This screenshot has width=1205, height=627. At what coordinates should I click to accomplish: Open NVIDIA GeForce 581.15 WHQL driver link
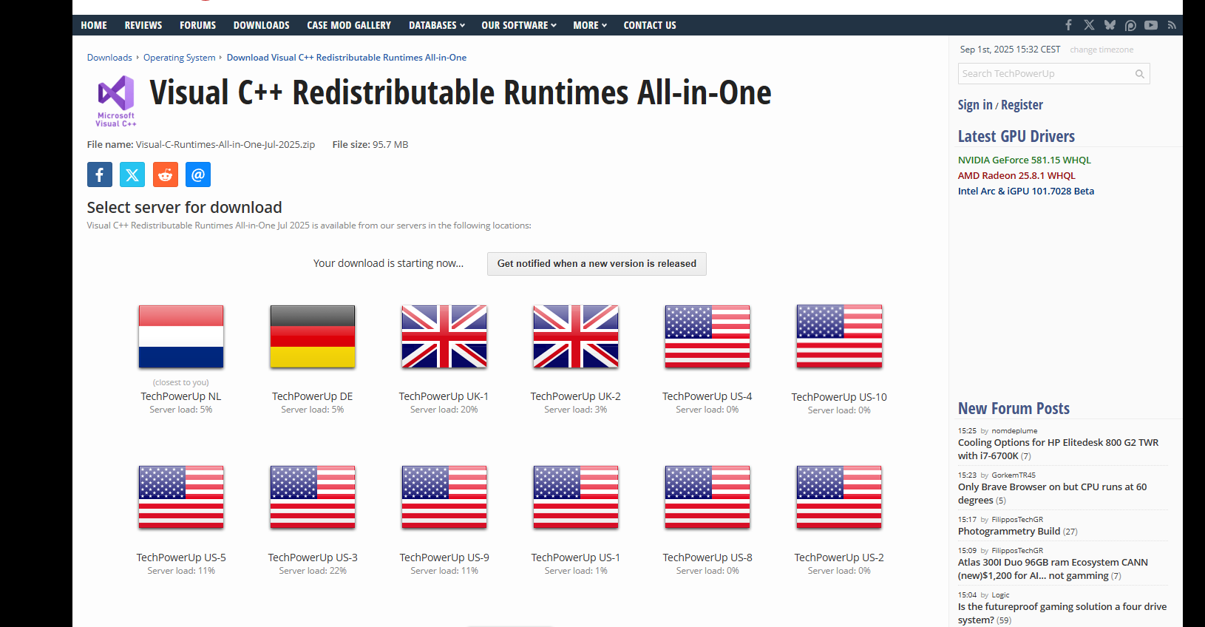tap(1025, 160)
